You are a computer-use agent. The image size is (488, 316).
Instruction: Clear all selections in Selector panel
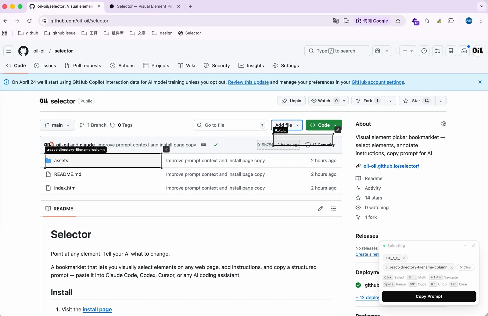point(466,268)
